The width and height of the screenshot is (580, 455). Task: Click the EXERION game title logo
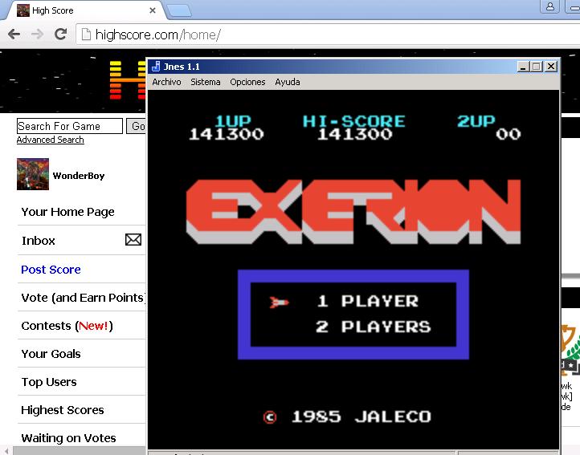(x=353, y=211)
